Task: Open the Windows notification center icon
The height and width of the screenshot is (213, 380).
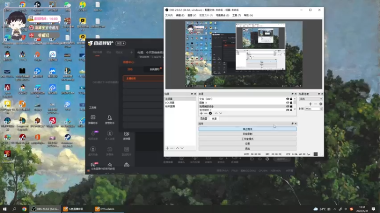Action: [373, 209]
